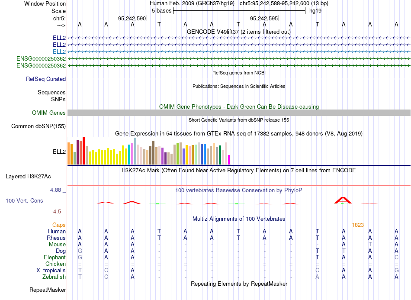Click the Sequences track label
Viewport: 411px width, 300px height.
[x=51, y=92]
